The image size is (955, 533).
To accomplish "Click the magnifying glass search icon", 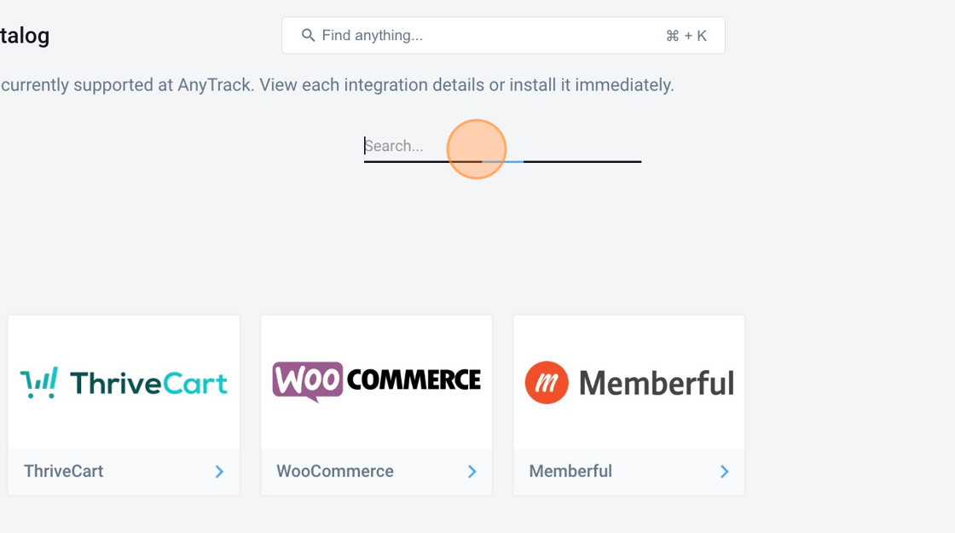I will (308, 35).
